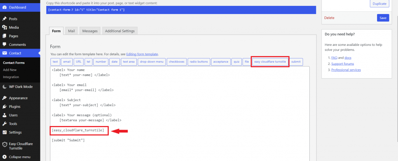Screen dimensions: 398x161
Task: Insert easy cloudflare turnstile tag
Action: point(270,62)
